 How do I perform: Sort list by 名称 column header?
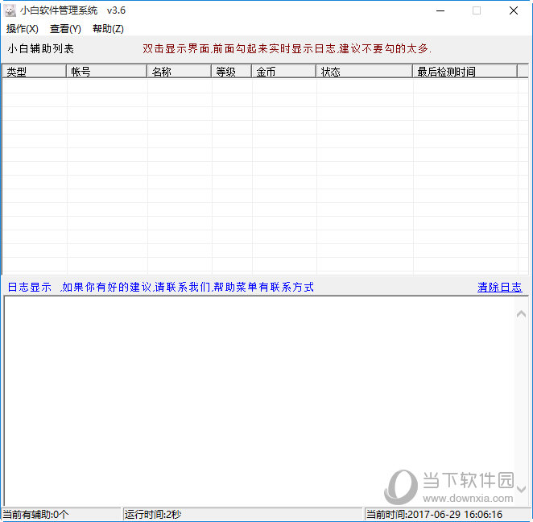click(180, 72)
